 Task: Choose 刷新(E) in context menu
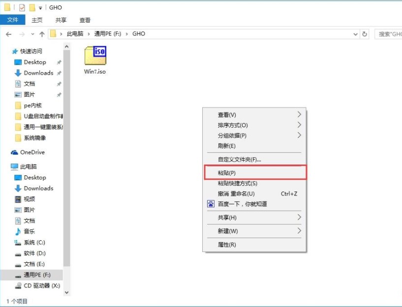254,146
